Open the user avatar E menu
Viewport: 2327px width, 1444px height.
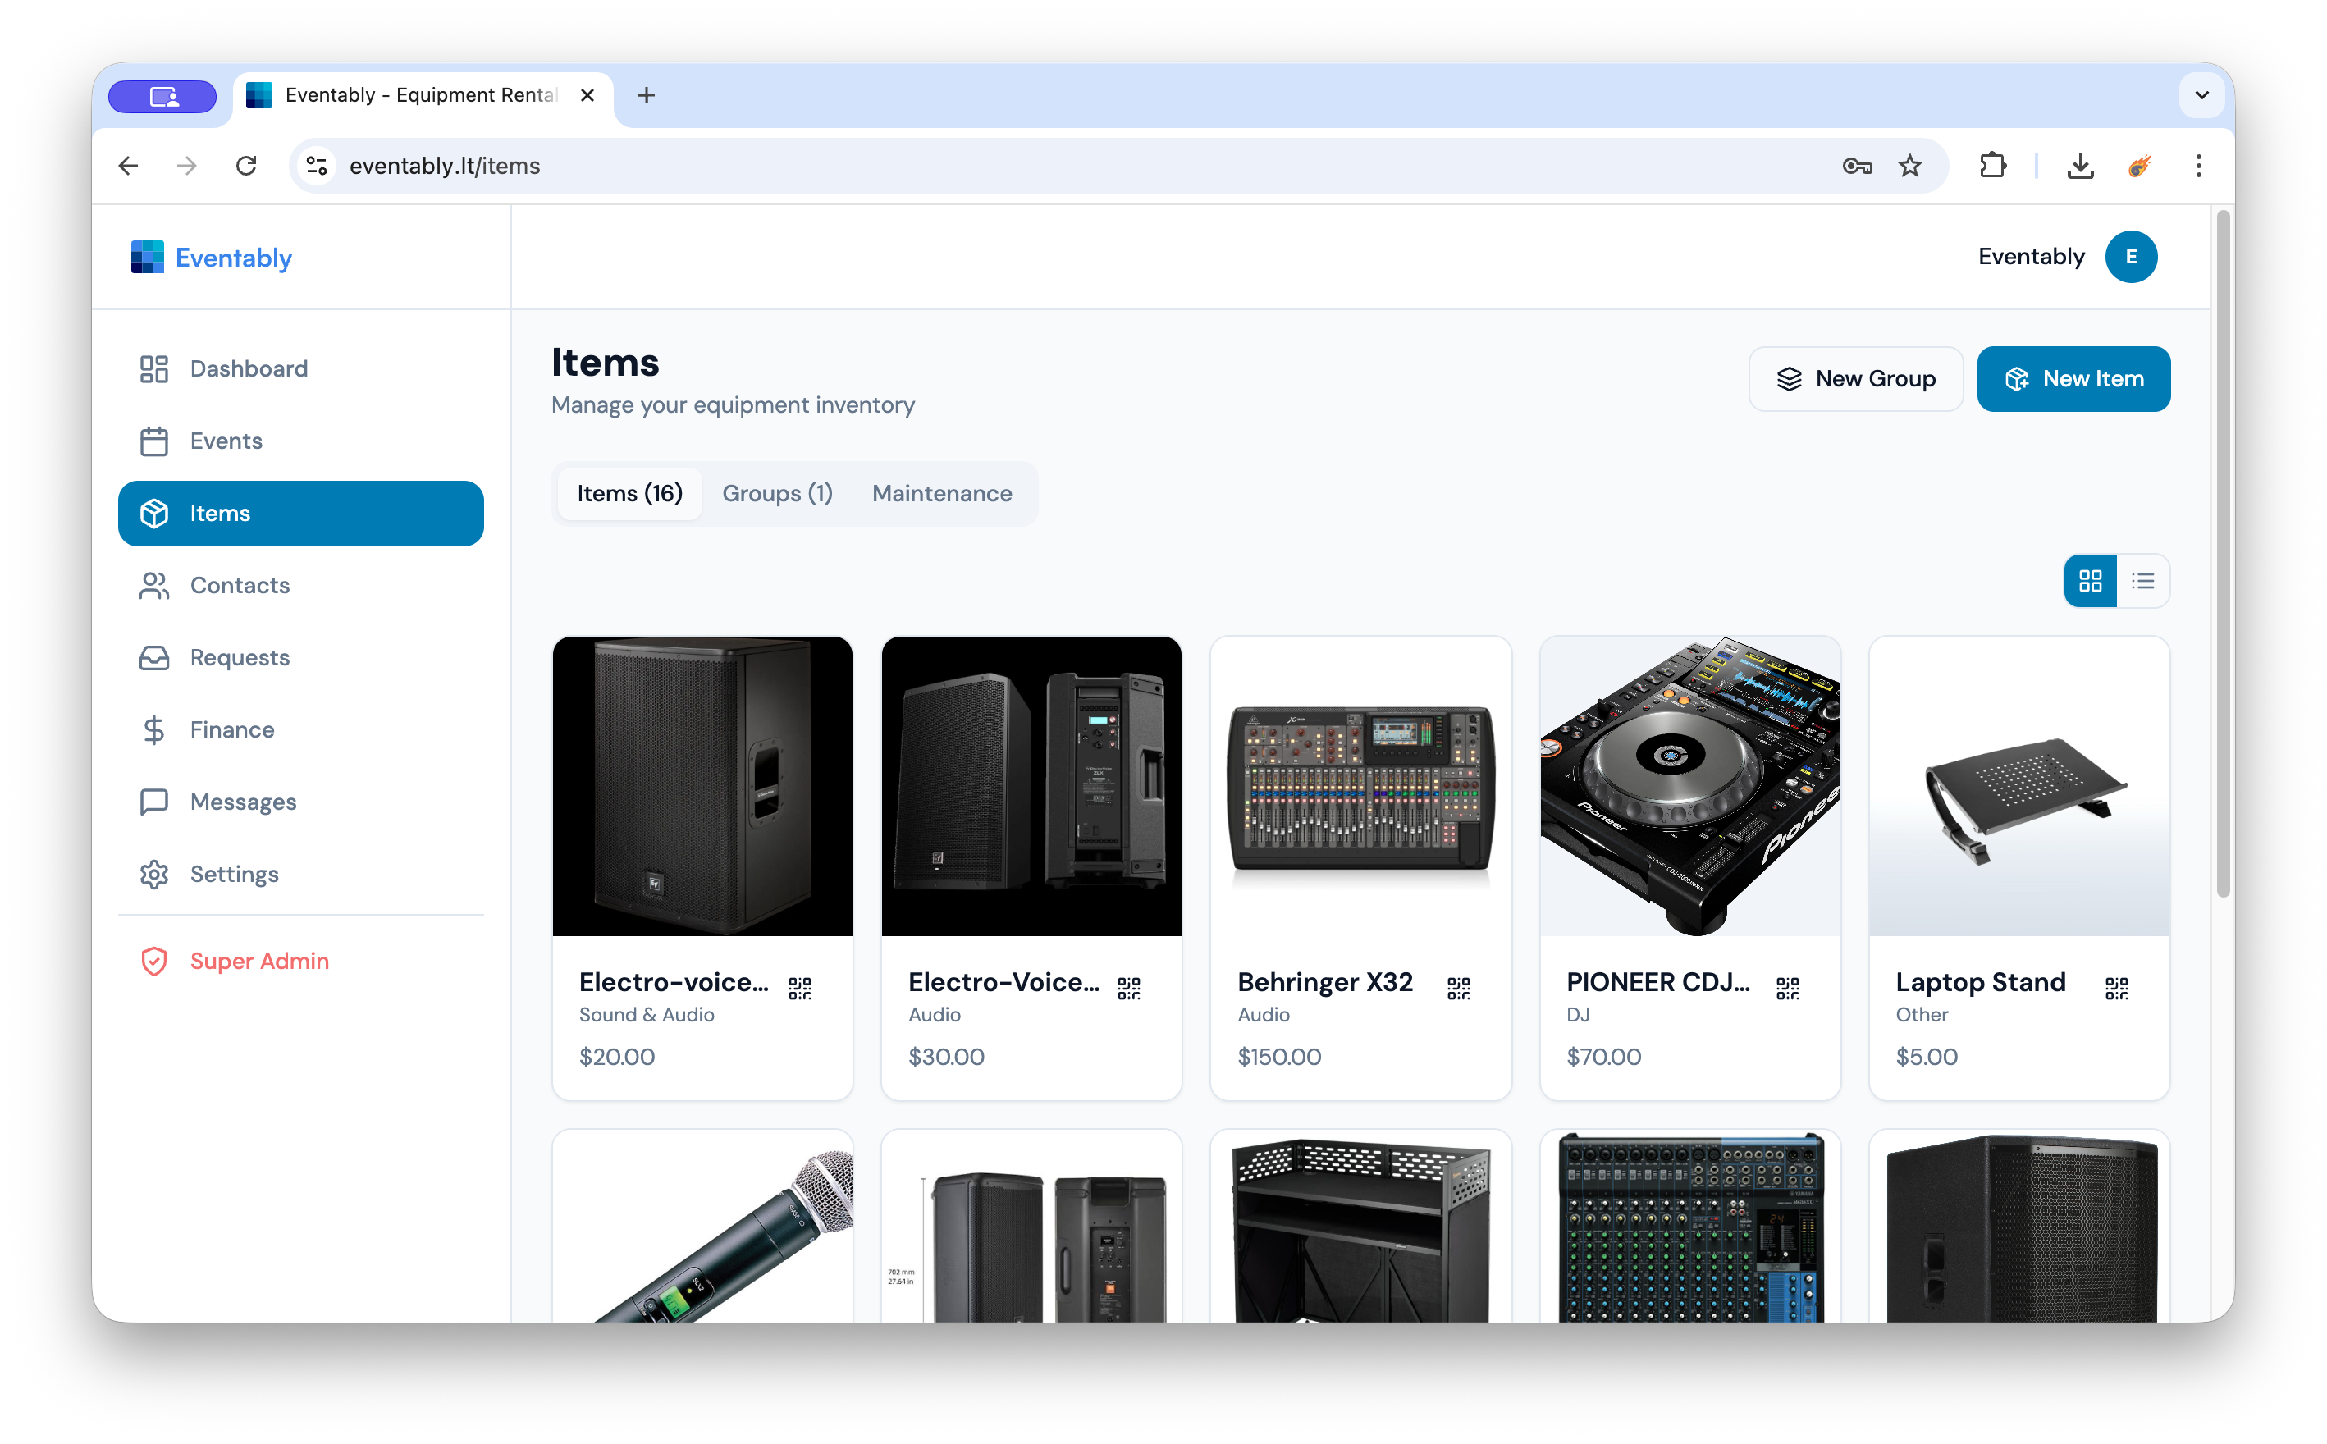[x=2130, y=257]
